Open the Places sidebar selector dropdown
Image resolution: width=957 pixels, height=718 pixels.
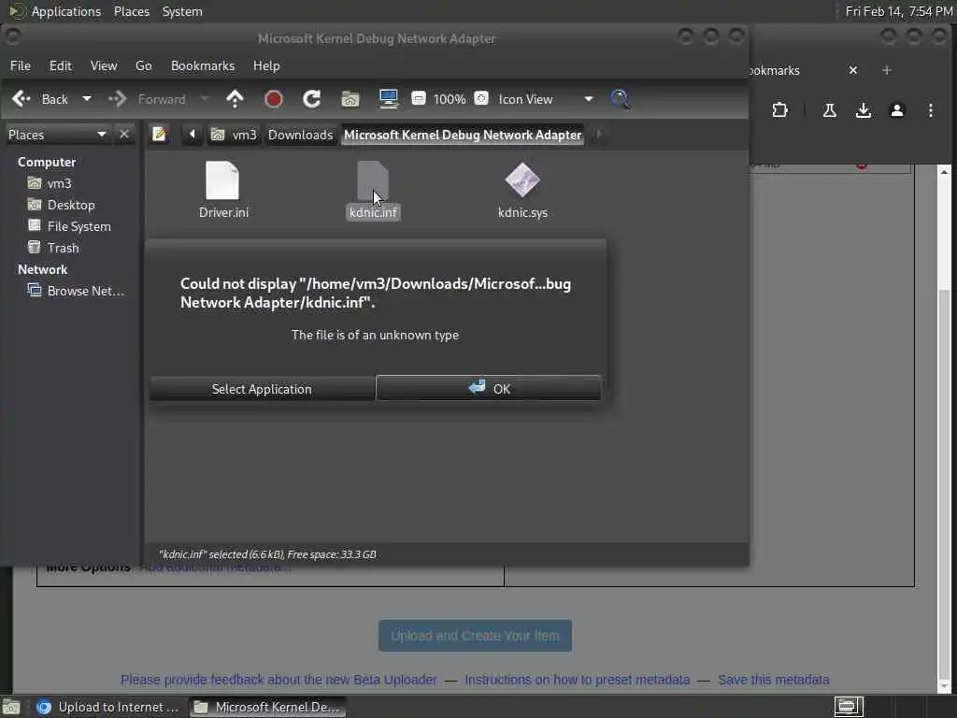pyautogui.click(x=57, y=135)
